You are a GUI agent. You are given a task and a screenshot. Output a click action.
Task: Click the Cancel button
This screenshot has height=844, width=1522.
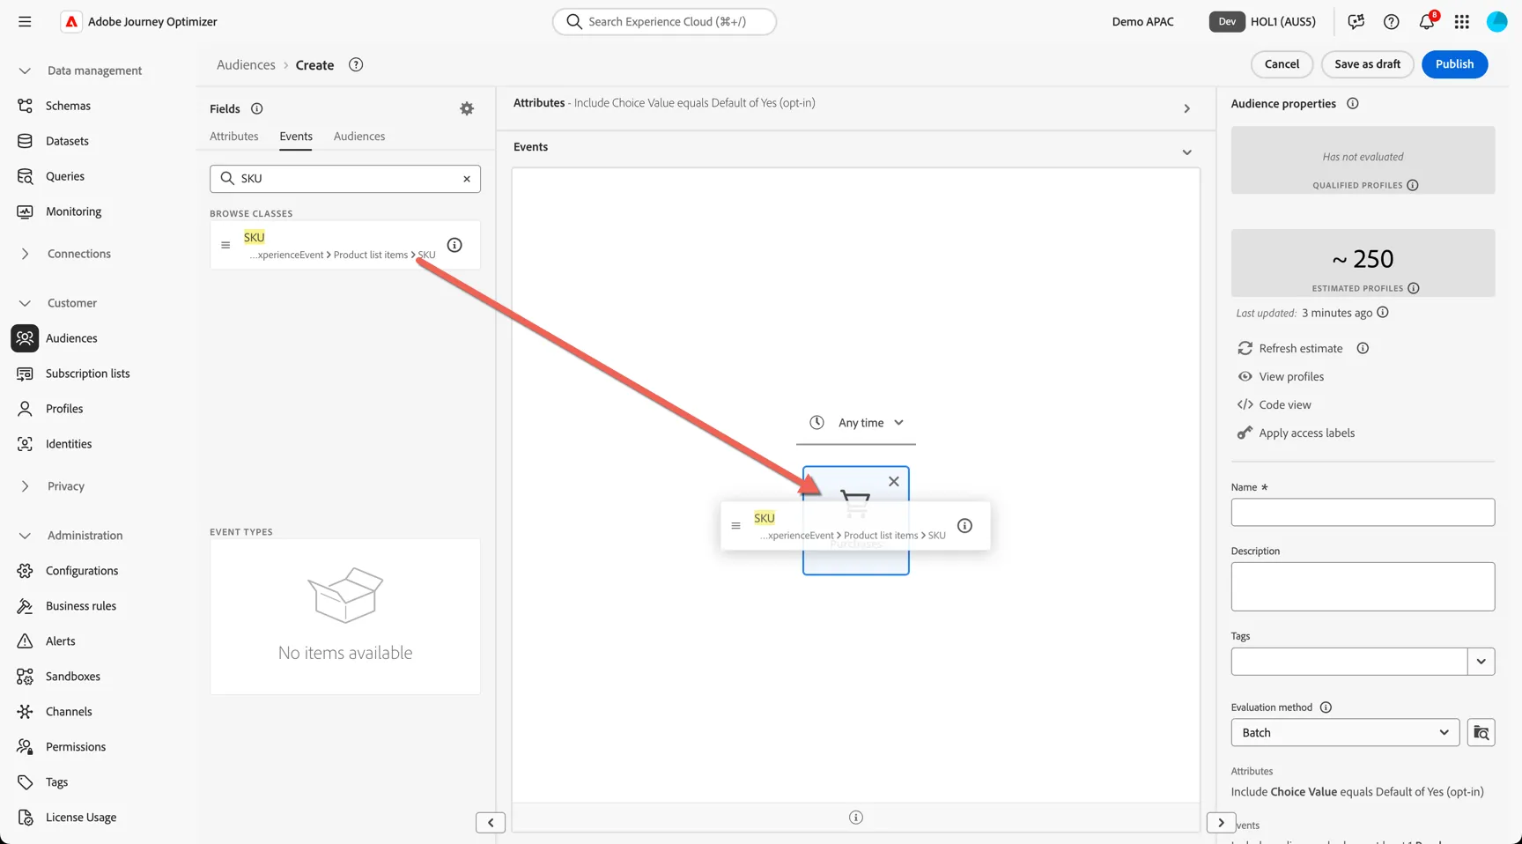[1282, 64]
